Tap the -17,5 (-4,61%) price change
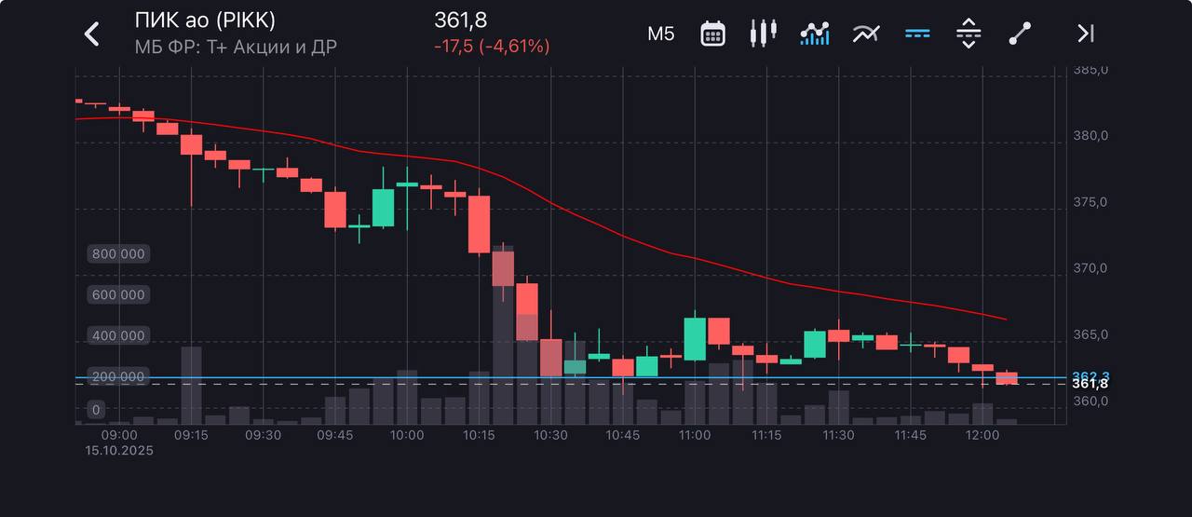 tap(492, 46)
